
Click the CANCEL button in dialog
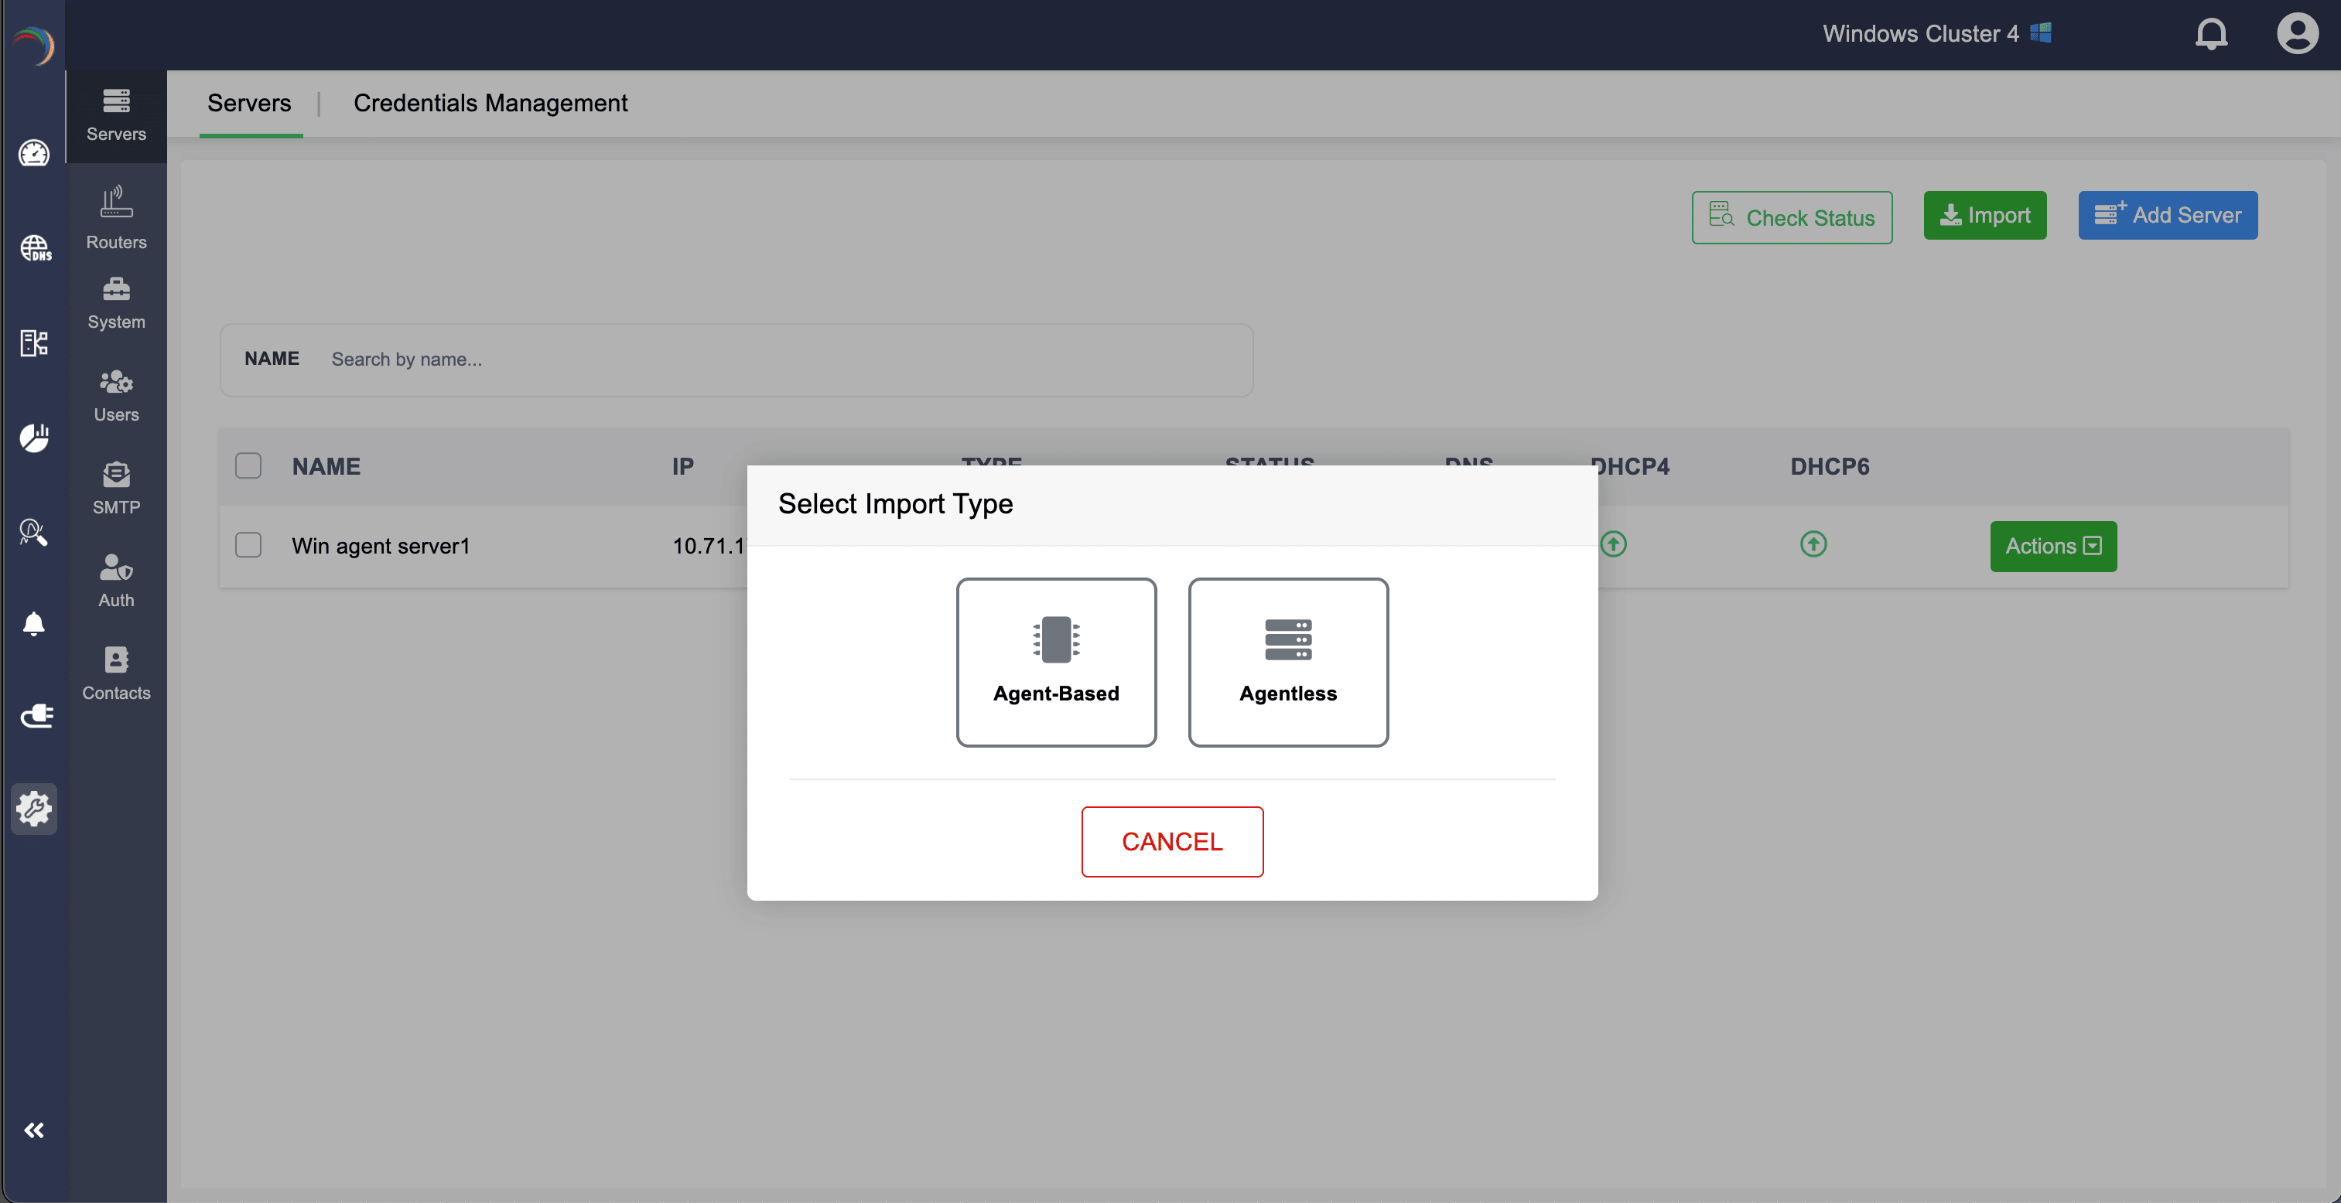point(1171,840)
